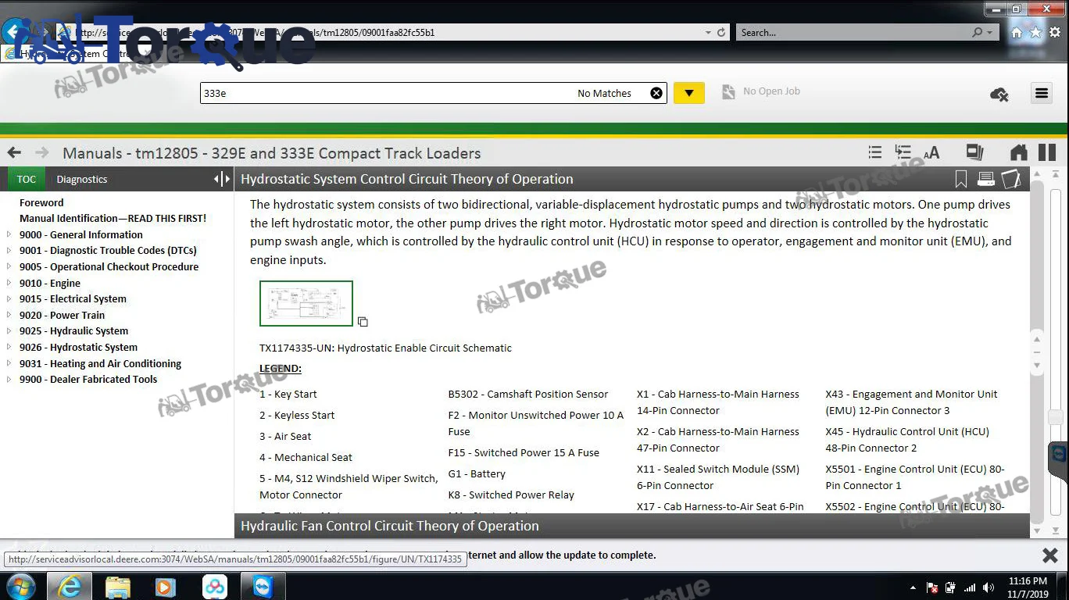Select 9900 - Dealer Fabricated Tools
Viewport: 1069px width, 600px height.
88,379
